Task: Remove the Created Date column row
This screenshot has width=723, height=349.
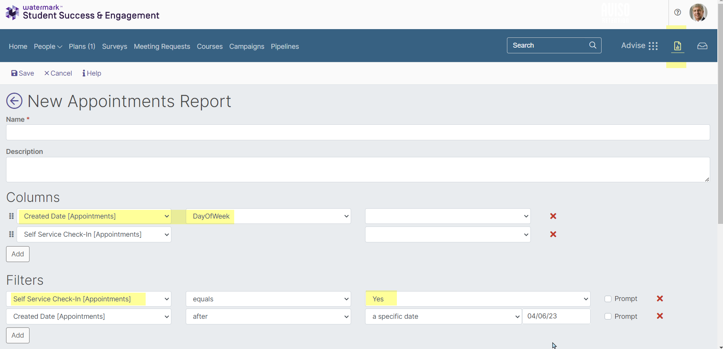Action: pos(553,216)
